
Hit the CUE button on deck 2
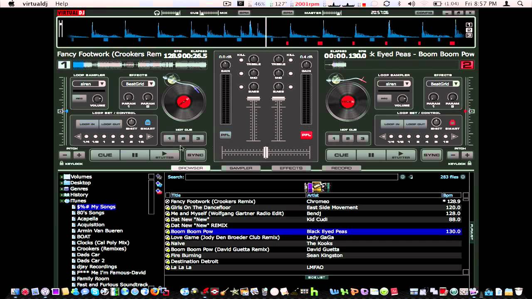click(341, 155)
